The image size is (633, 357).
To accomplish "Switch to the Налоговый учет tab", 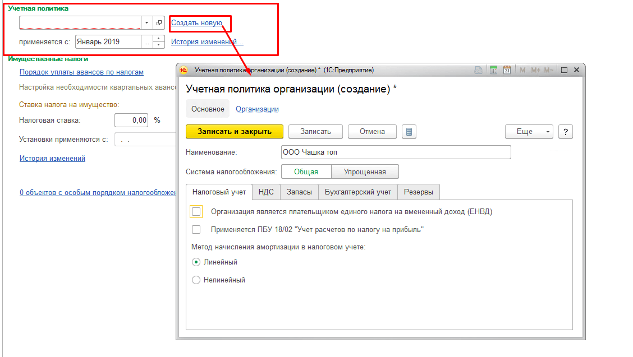I will click(x=219, y=192).
